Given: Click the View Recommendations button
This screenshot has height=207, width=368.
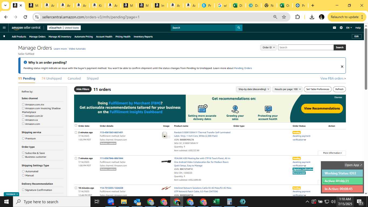Looking at the screenshot, I should coord(322,108).
